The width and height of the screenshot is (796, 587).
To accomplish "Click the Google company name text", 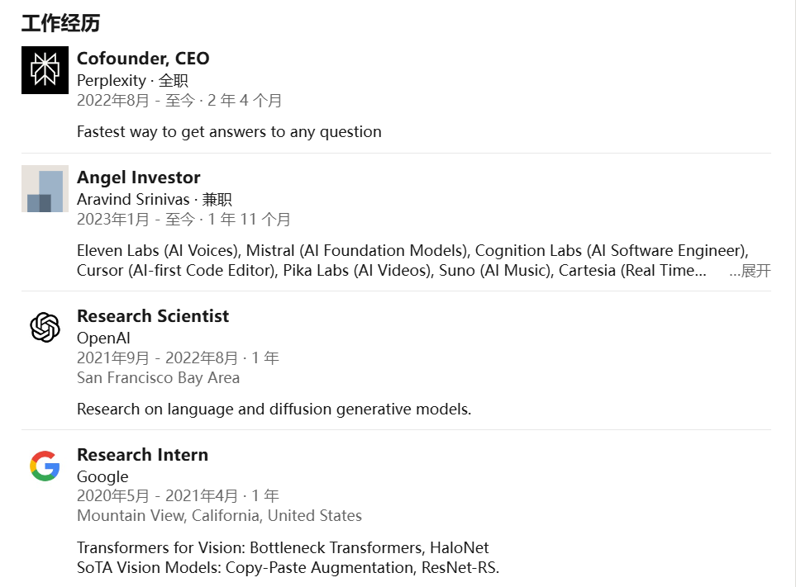I will (x=102, y=476).
